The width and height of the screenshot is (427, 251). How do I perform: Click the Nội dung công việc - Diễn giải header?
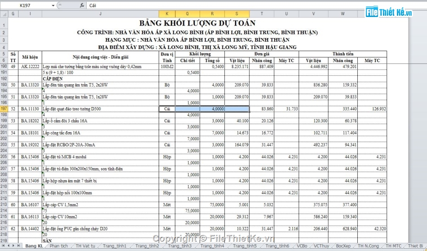[100, 57]
